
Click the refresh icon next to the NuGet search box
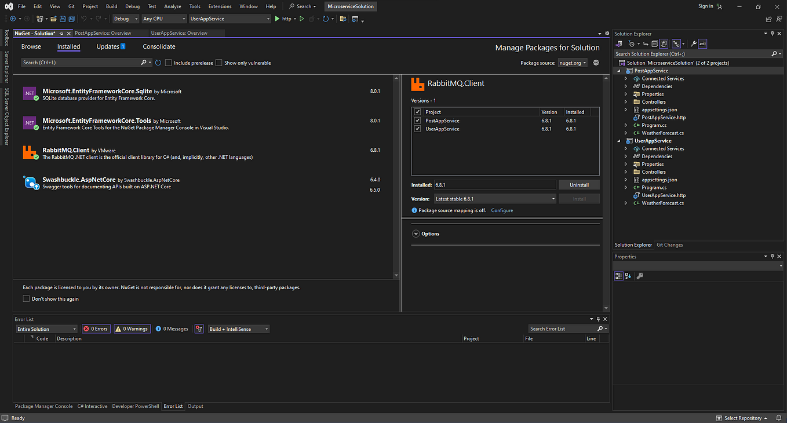tap(157, 63)
